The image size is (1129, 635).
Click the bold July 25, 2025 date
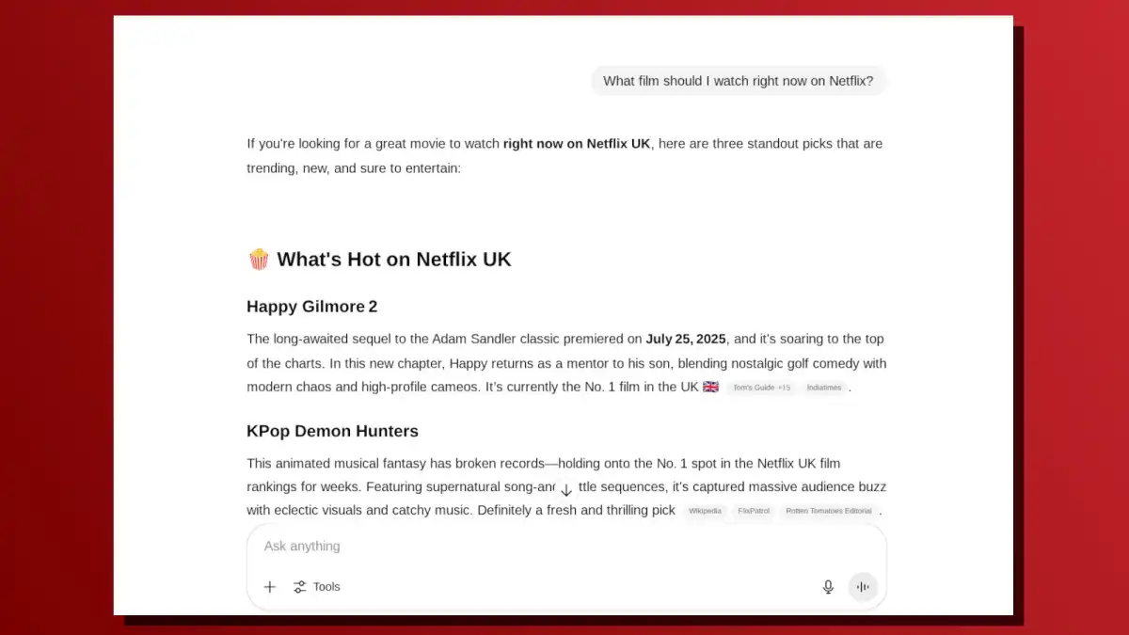685,339
